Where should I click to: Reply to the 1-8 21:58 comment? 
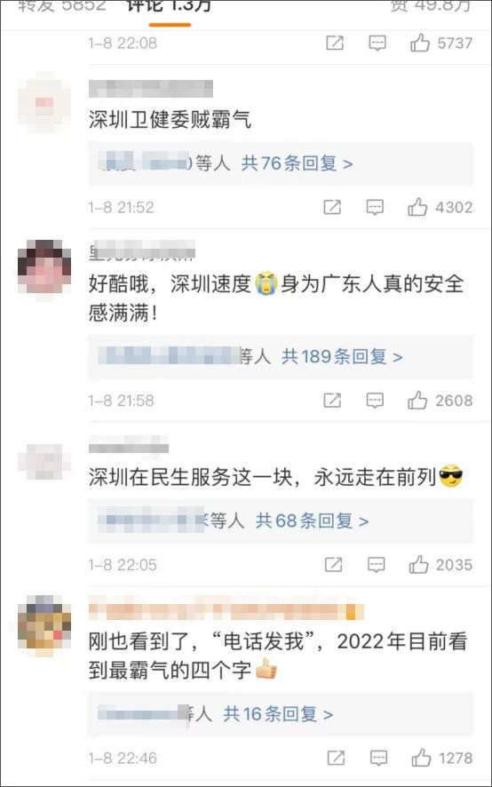(375, 401)
